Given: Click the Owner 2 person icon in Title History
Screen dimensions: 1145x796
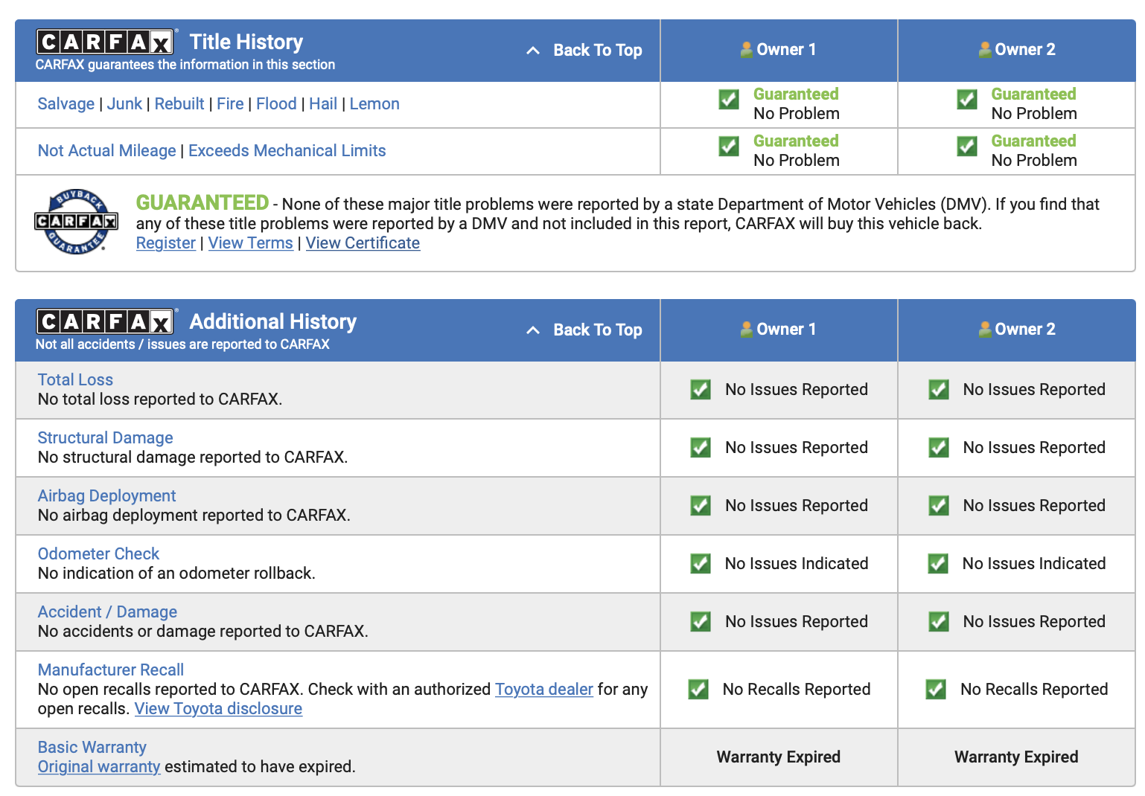Looking at the screenshot, I should (x=985, y=50).
